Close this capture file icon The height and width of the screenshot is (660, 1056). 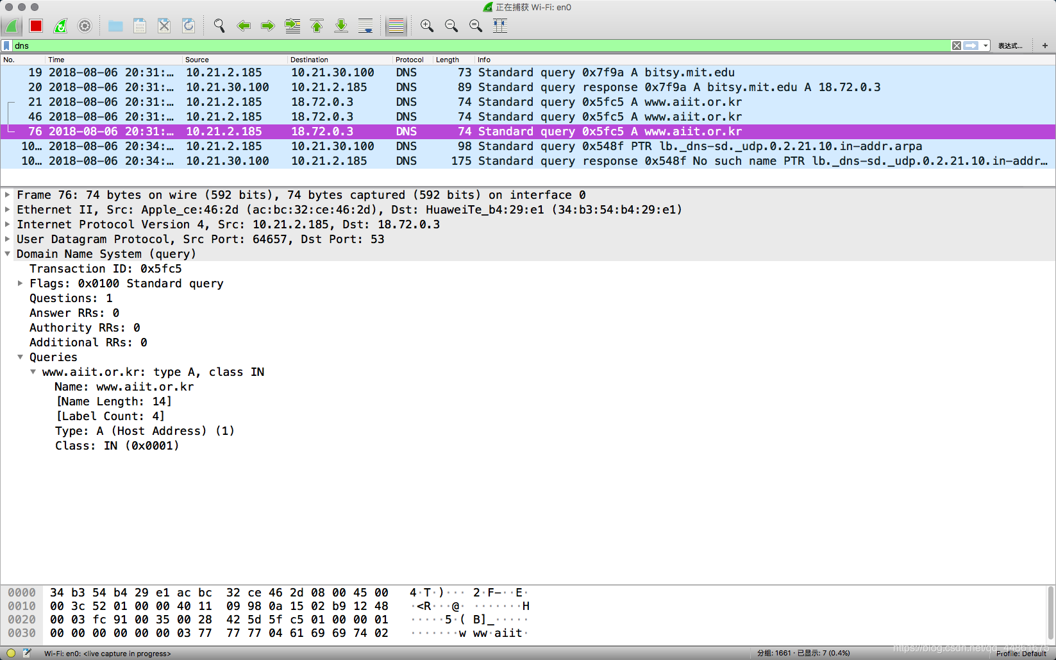164,26
